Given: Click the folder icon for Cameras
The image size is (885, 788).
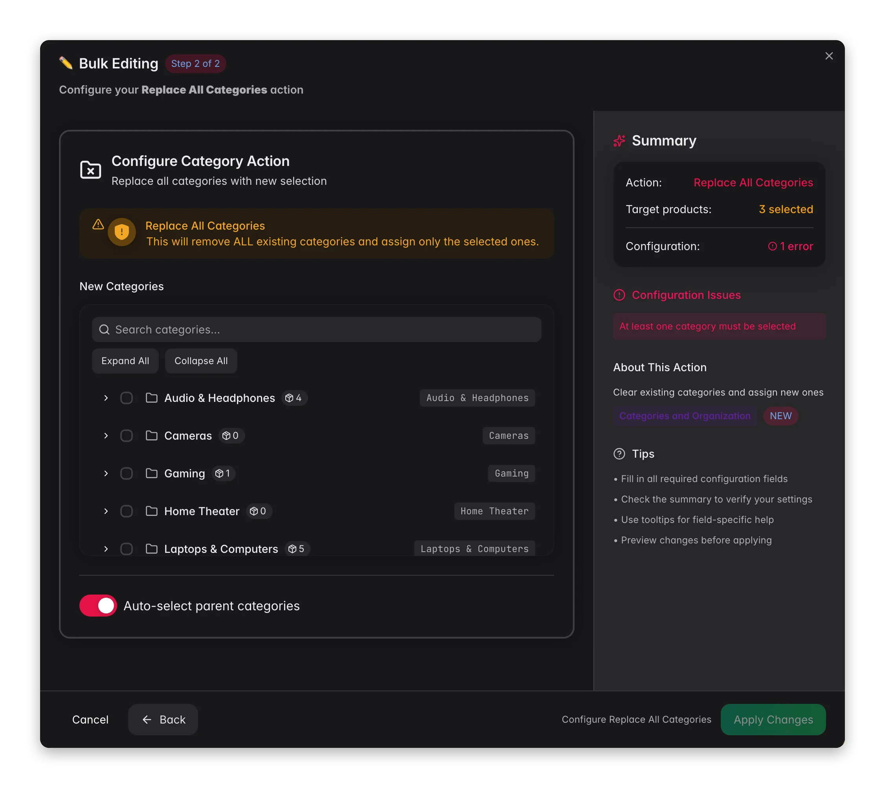Looking at the screenshot, I should pyautogui.click(x=152, y=435).
